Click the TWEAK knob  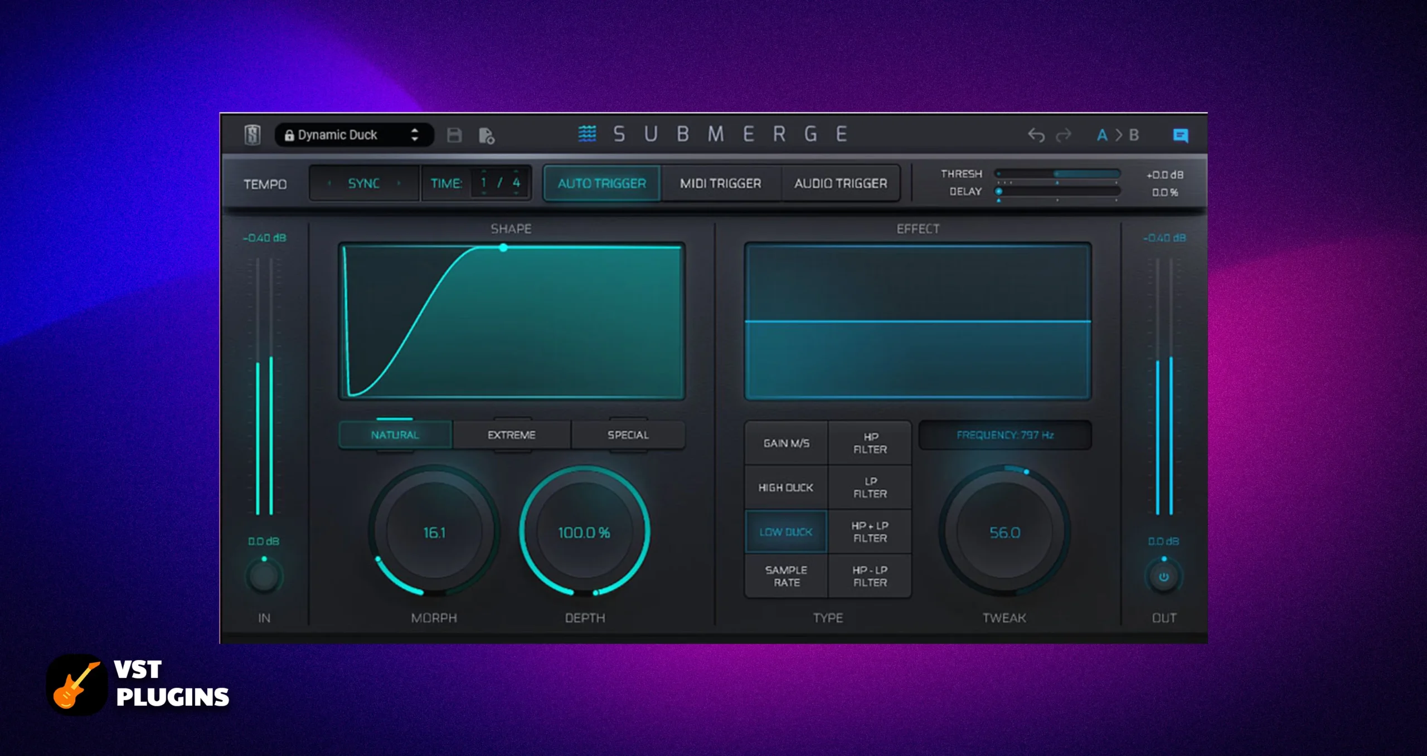(1005, 532)
